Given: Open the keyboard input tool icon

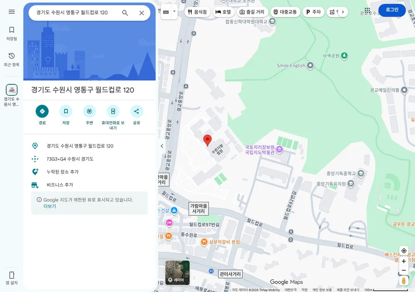Looking at the screenshot, I should coord(166,12).
